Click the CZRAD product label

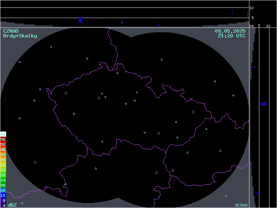click(11, 31)
